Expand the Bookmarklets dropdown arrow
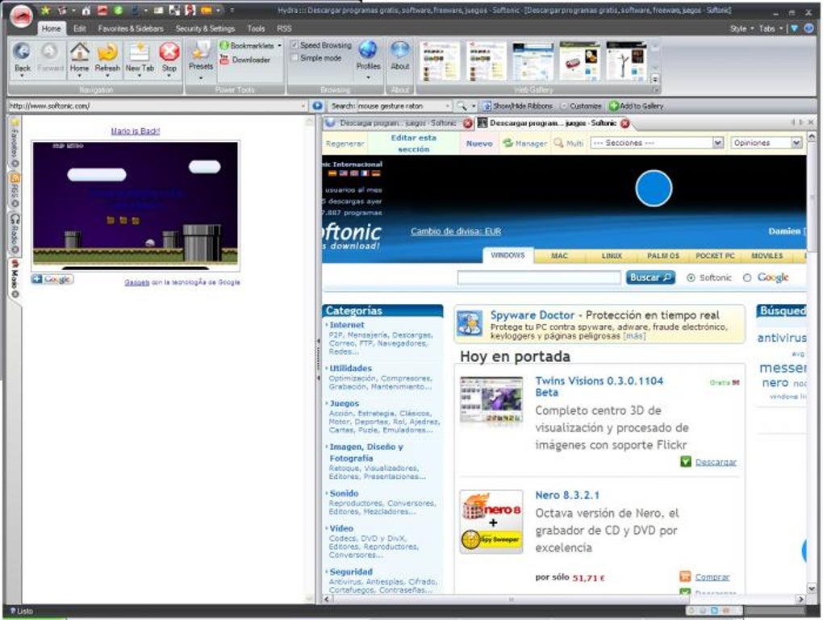Screen dimensions: 823x620 pos(279,46)
